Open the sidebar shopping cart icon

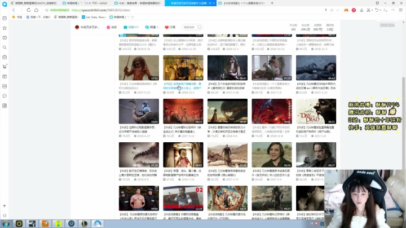[x=5, y=67]
